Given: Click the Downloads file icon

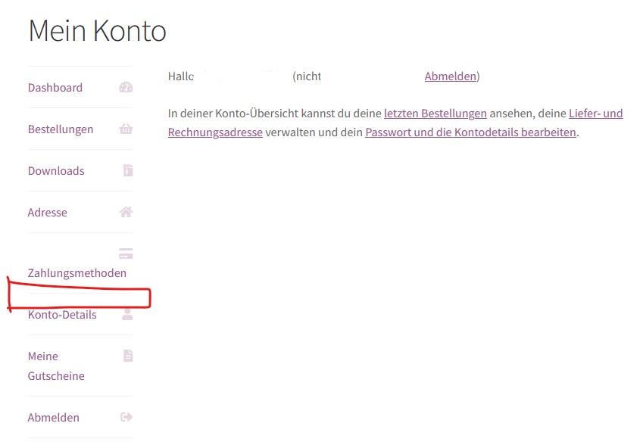Looking at the screenshot, I should pos(128,170).
